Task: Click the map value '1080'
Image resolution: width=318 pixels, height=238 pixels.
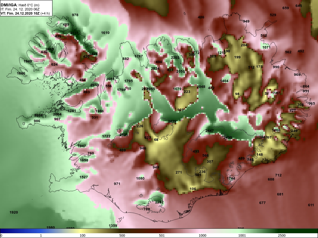Action: (x=140, y=178)
